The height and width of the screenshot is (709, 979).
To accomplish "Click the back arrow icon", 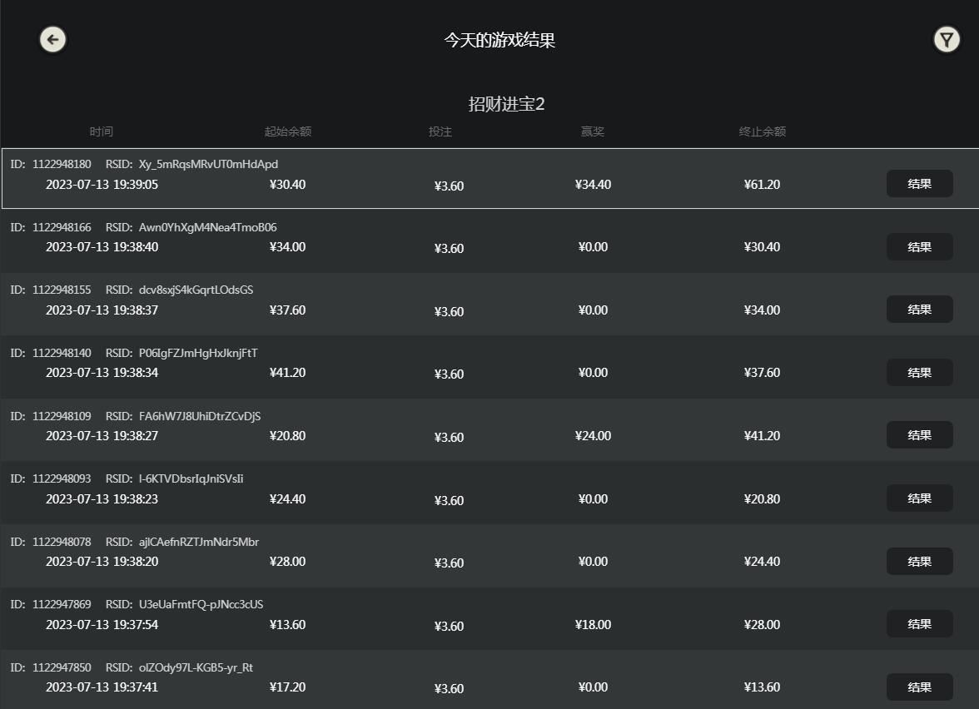I will pyautogui.click(x=53, y=39).
